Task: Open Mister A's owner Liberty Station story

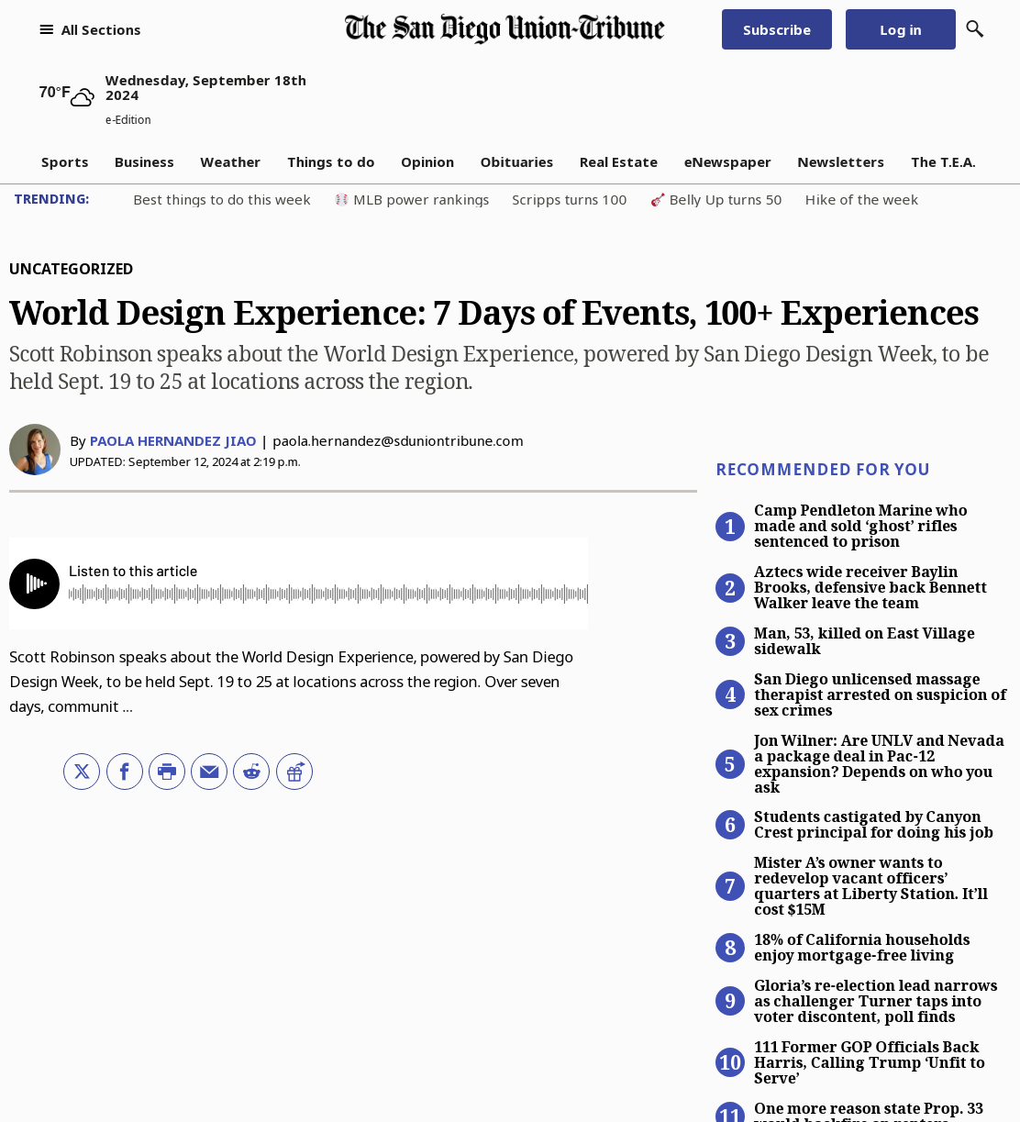Action: (x=870, y=886)
